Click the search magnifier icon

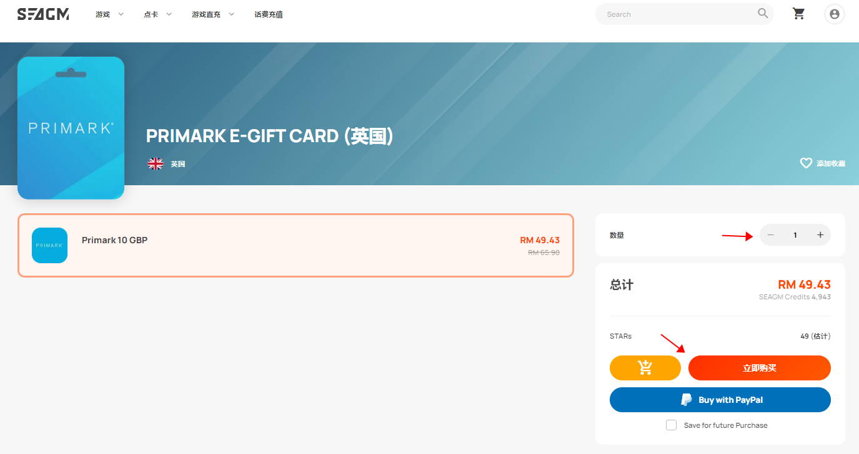[763, 13]
